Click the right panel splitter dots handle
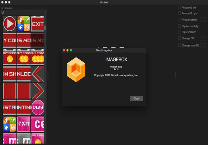208x145 pixels. coord(176,74)
